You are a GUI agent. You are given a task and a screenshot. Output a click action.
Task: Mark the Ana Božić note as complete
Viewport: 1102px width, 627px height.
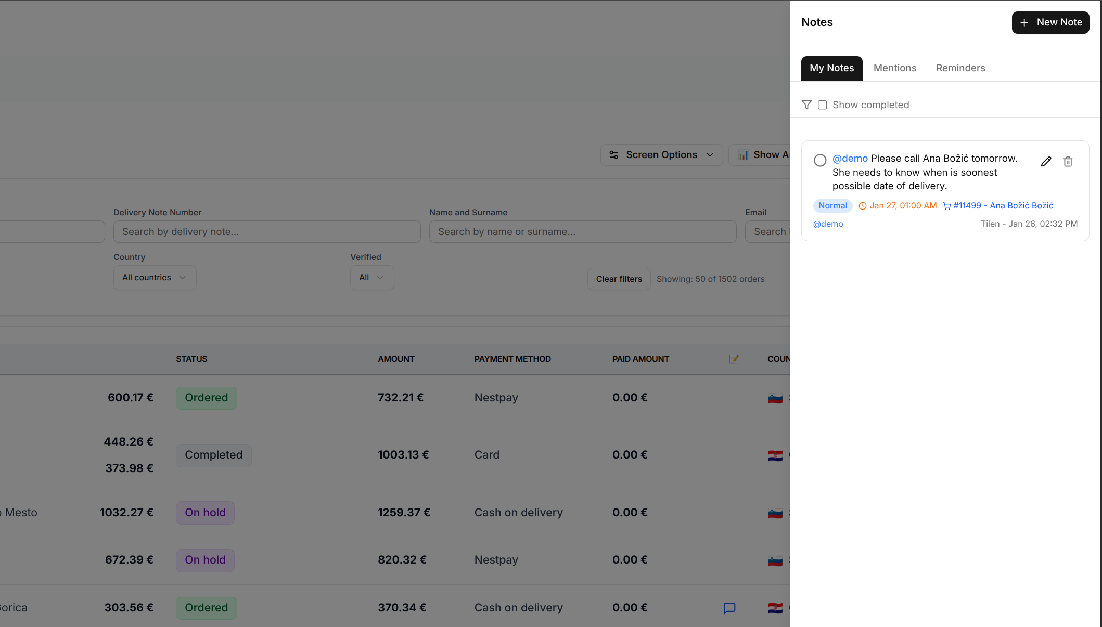(820, 160)
